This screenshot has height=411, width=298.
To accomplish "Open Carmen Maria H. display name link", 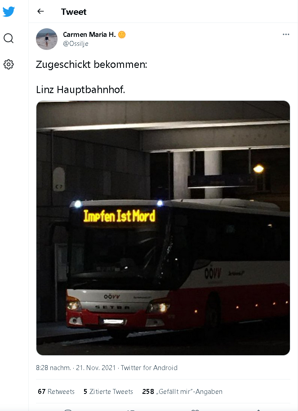I will 89,35.
